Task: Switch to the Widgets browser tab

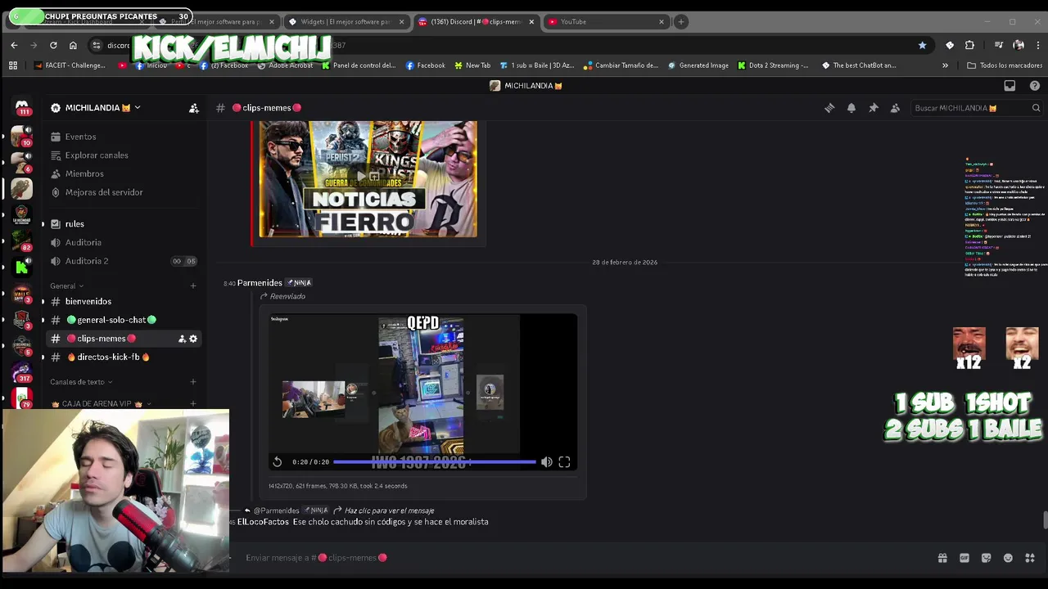Action: [346, 21]
